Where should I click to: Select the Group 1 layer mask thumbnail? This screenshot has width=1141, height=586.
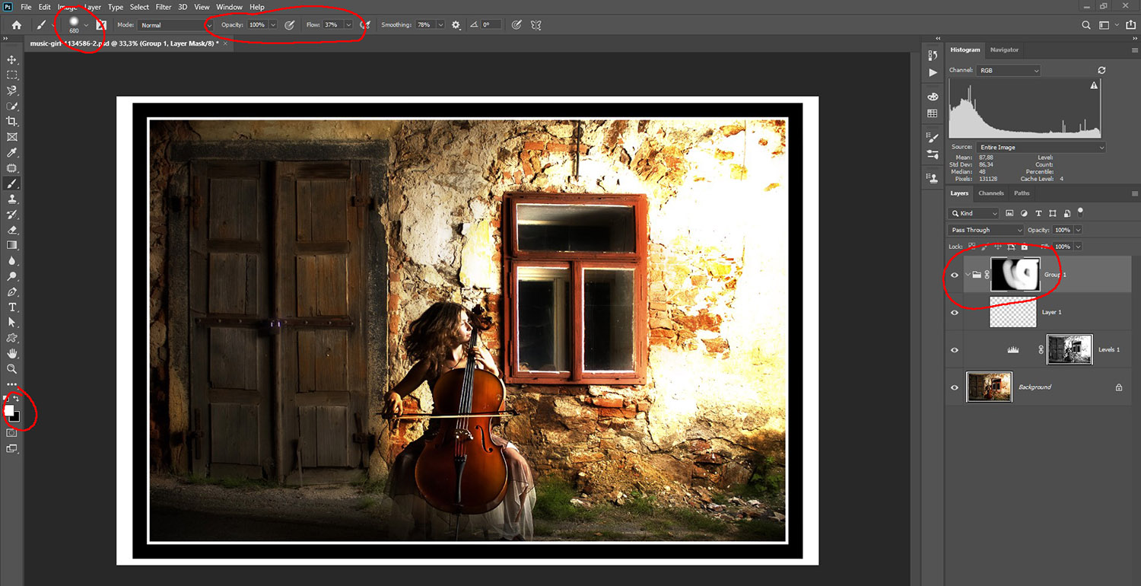click(x=1015, y=274)
